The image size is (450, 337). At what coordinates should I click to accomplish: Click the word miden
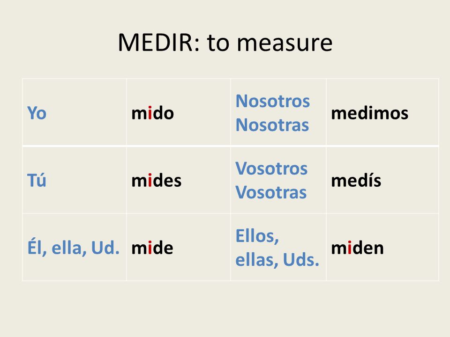coord(357,248)
